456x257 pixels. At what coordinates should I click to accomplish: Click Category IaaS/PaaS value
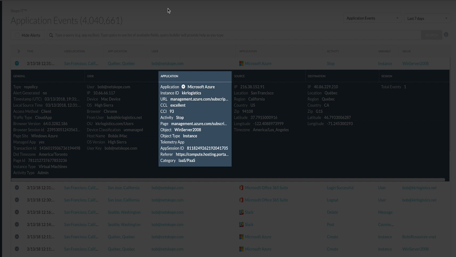point(187,161)
